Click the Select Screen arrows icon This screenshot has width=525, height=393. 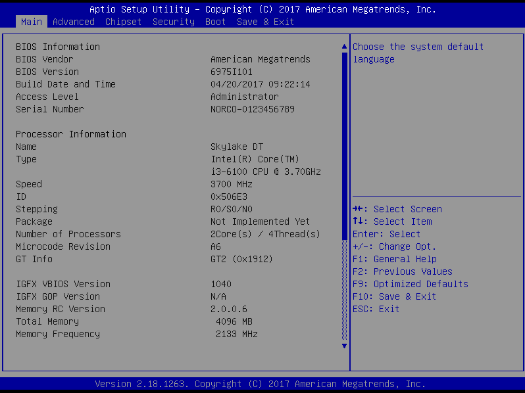(x=357, y=209)
